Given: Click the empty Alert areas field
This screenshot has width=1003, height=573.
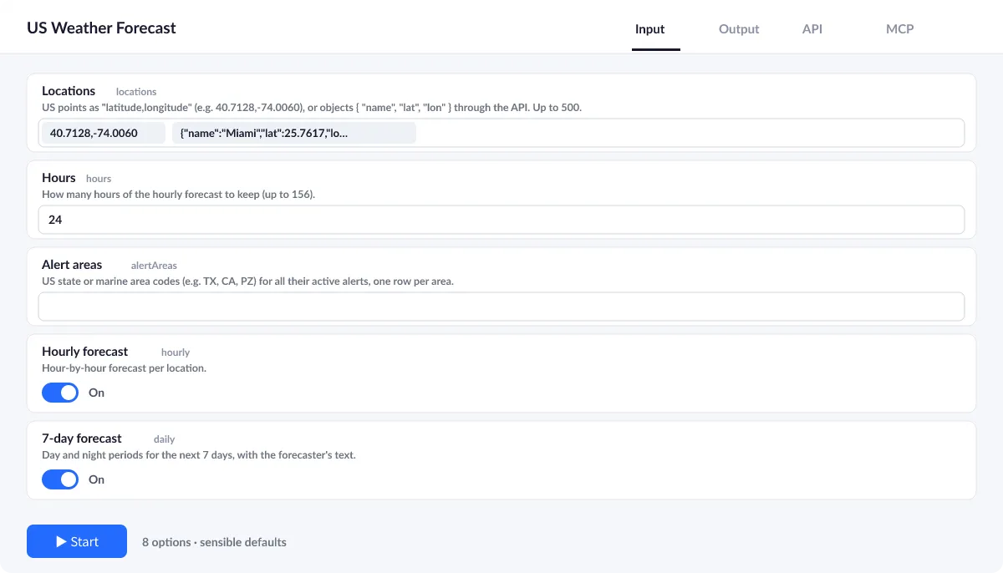Looking at the screenshot, I should pos(501,307).
